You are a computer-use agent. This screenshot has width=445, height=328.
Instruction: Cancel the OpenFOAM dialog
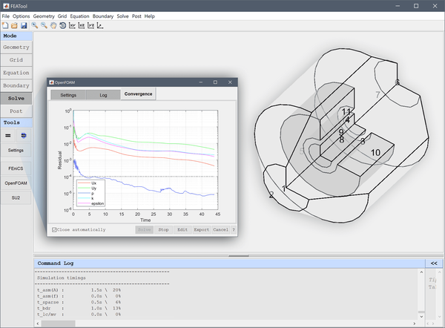pyautogui.click(x=220, y=230)
